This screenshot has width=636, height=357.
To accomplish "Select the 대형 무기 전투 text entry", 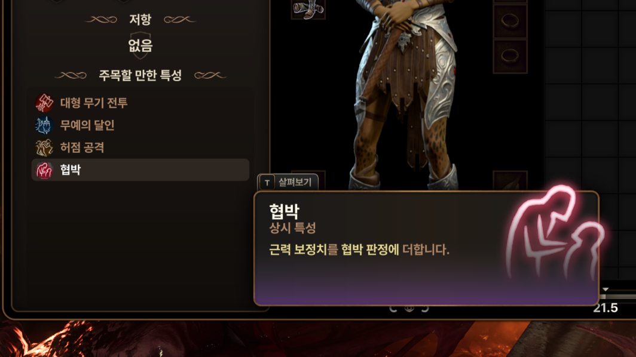I will click(x=94, y=103).
